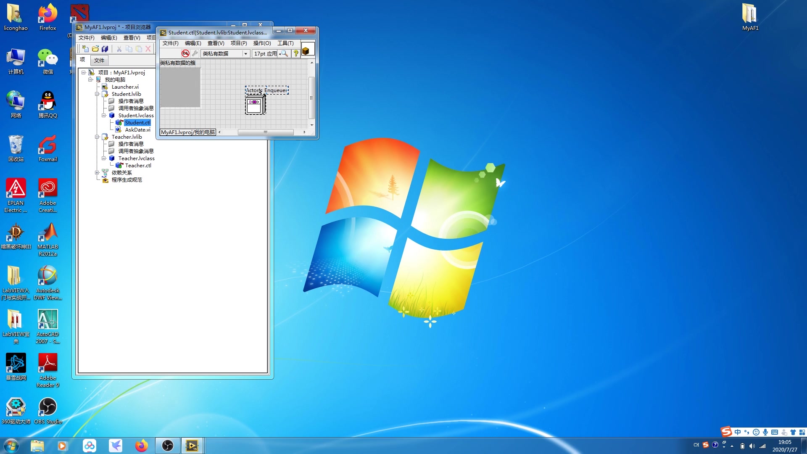Viewport: 807px width, 454px height.
Task: Open the Foxmail desktop shortcut
Action: click(x=47, y=148)
